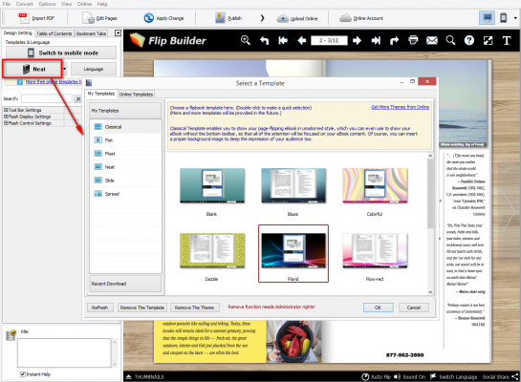Click Remove The Template button
This screenshot has width=521, height=382.
point(142,308)
